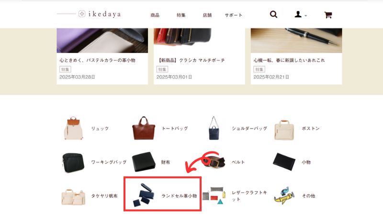Open the ワーキングバッグ category icon
This screenshot has height=215, width=383.
pos(73,162)
